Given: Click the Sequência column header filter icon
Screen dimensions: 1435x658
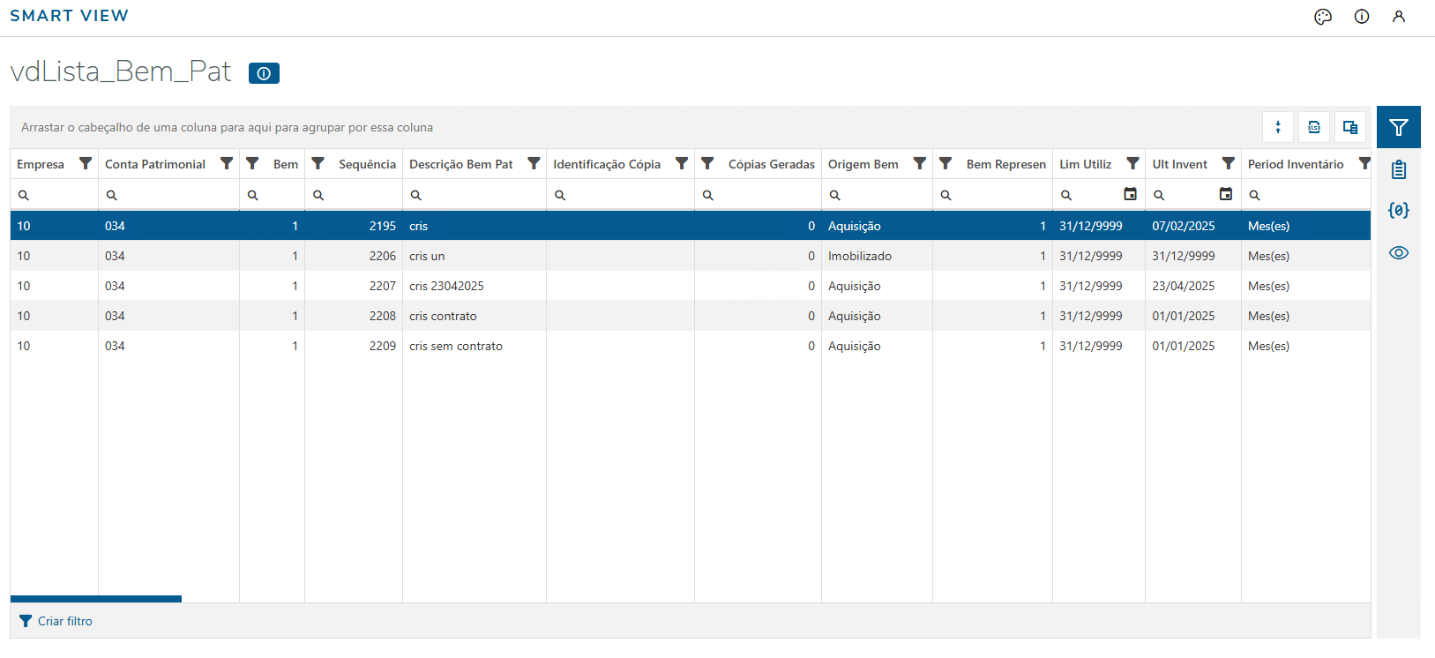Looking at the screenshot, I should 318,163.
